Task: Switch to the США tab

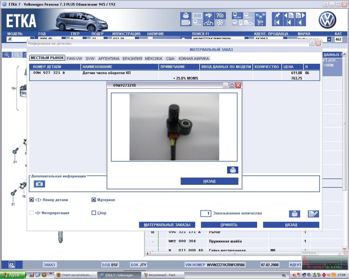Action: pos(170,58)
